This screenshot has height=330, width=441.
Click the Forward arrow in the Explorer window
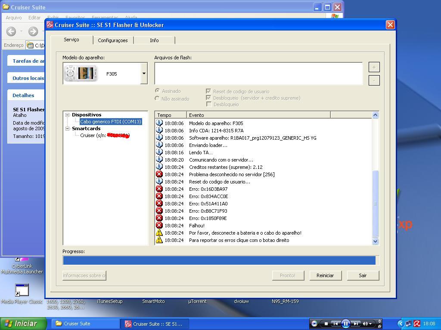[x=33, y=31]
